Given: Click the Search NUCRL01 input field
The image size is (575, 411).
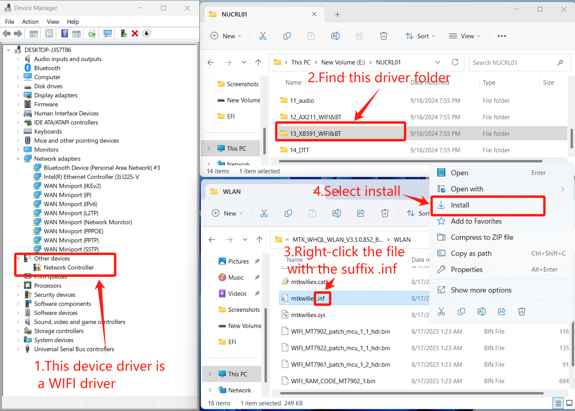Looking at the screenshot, I should tap(515, 63).
